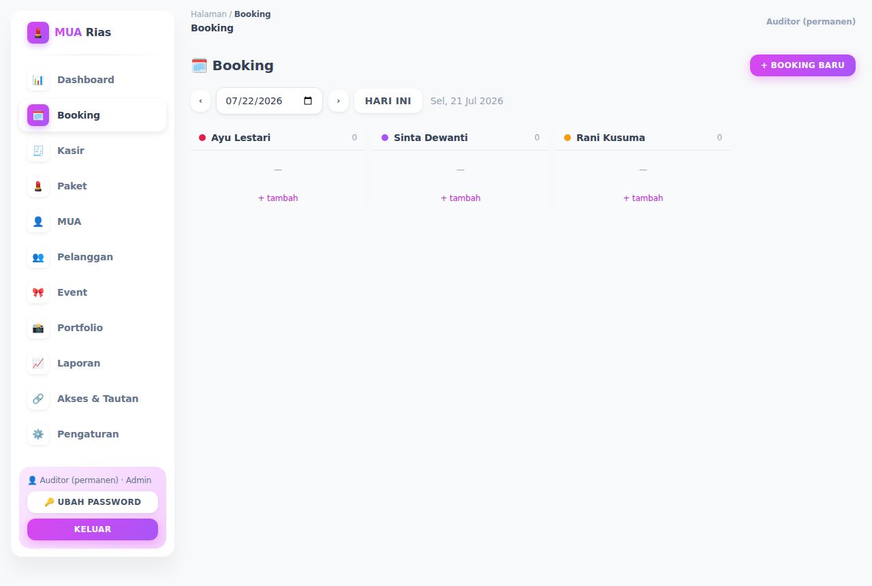The width and height of the screenshot is (872, 586).
Task: Add booking under Ayu Lestari column
Action: (x=278, y=198)
